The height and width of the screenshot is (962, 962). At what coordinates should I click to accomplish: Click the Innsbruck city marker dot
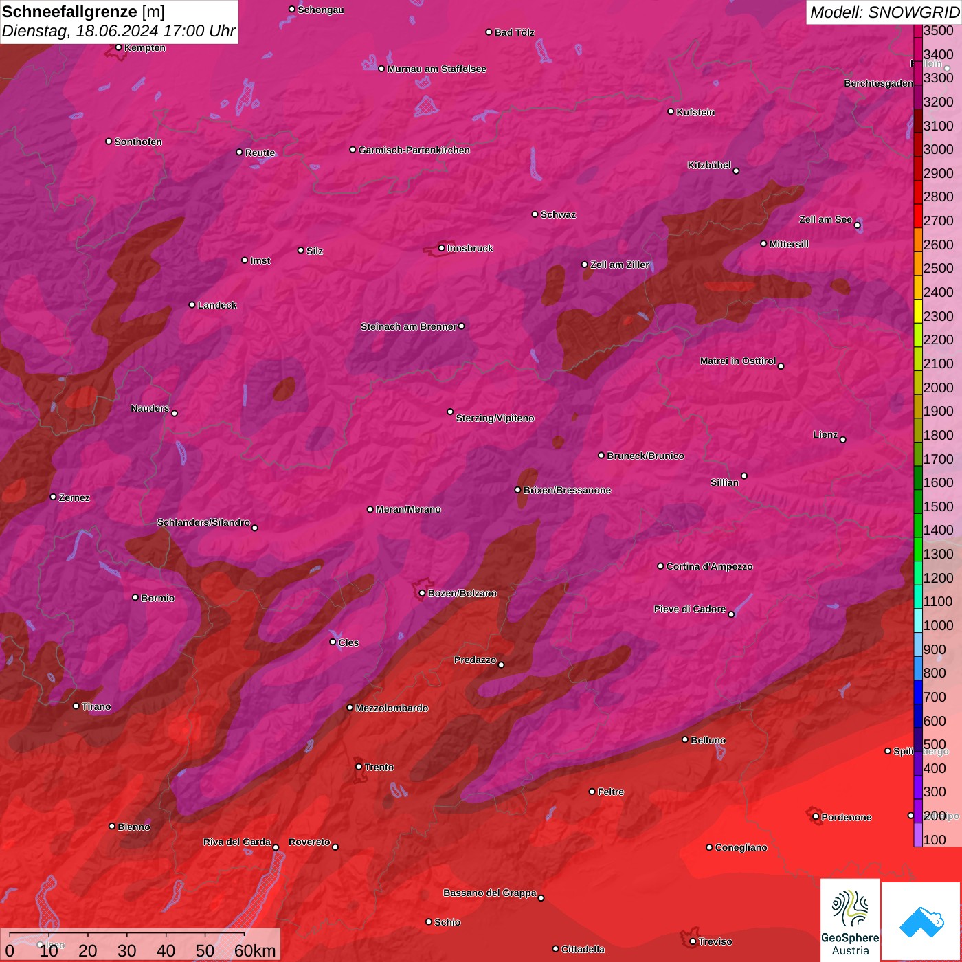click(441, 248)
